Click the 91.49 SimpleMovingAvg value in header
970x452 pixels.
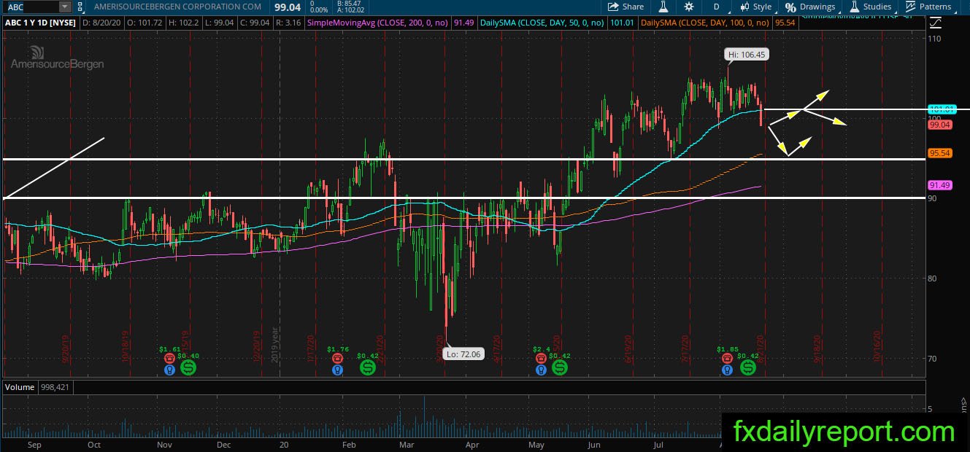tap(463, 23)
